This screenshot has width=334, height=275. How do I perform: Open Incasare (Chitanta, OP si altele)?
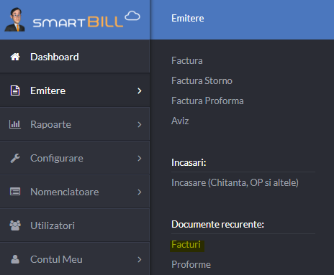point(235,182)
